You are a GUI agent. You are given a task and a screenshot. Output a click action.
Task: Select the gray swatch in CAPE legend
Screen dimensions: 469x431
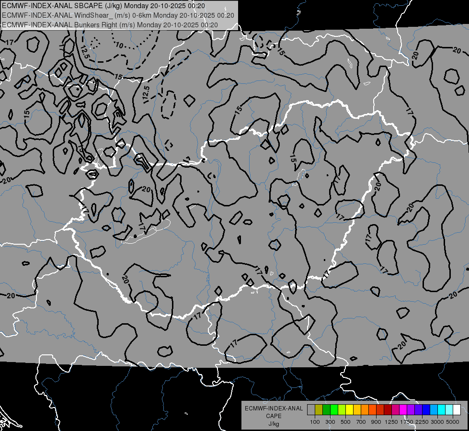coord(311,410)
